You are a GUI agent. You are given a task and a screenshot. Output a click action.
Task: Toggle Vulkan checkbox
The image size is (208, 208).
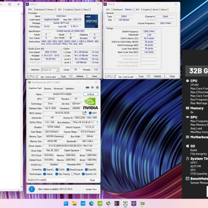click(x=44, y=174)
